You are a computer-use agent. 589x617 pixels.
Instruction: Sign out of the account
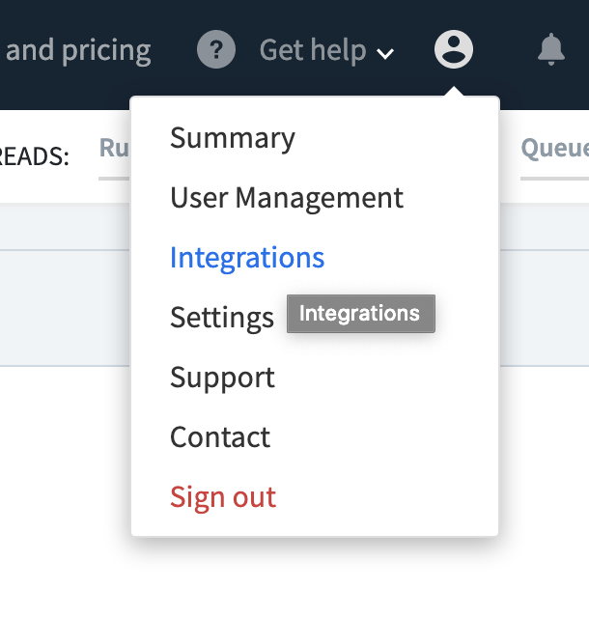click(x=223, y=497)
